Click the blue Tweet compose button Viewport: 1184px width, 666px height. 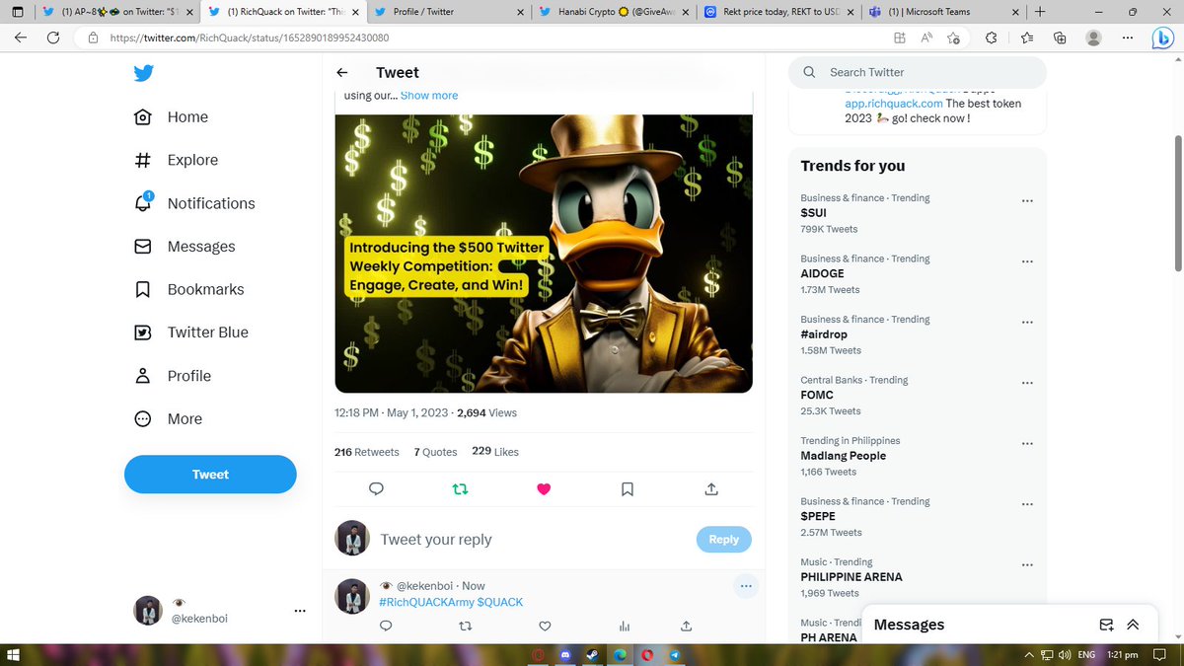click(210, 475)
